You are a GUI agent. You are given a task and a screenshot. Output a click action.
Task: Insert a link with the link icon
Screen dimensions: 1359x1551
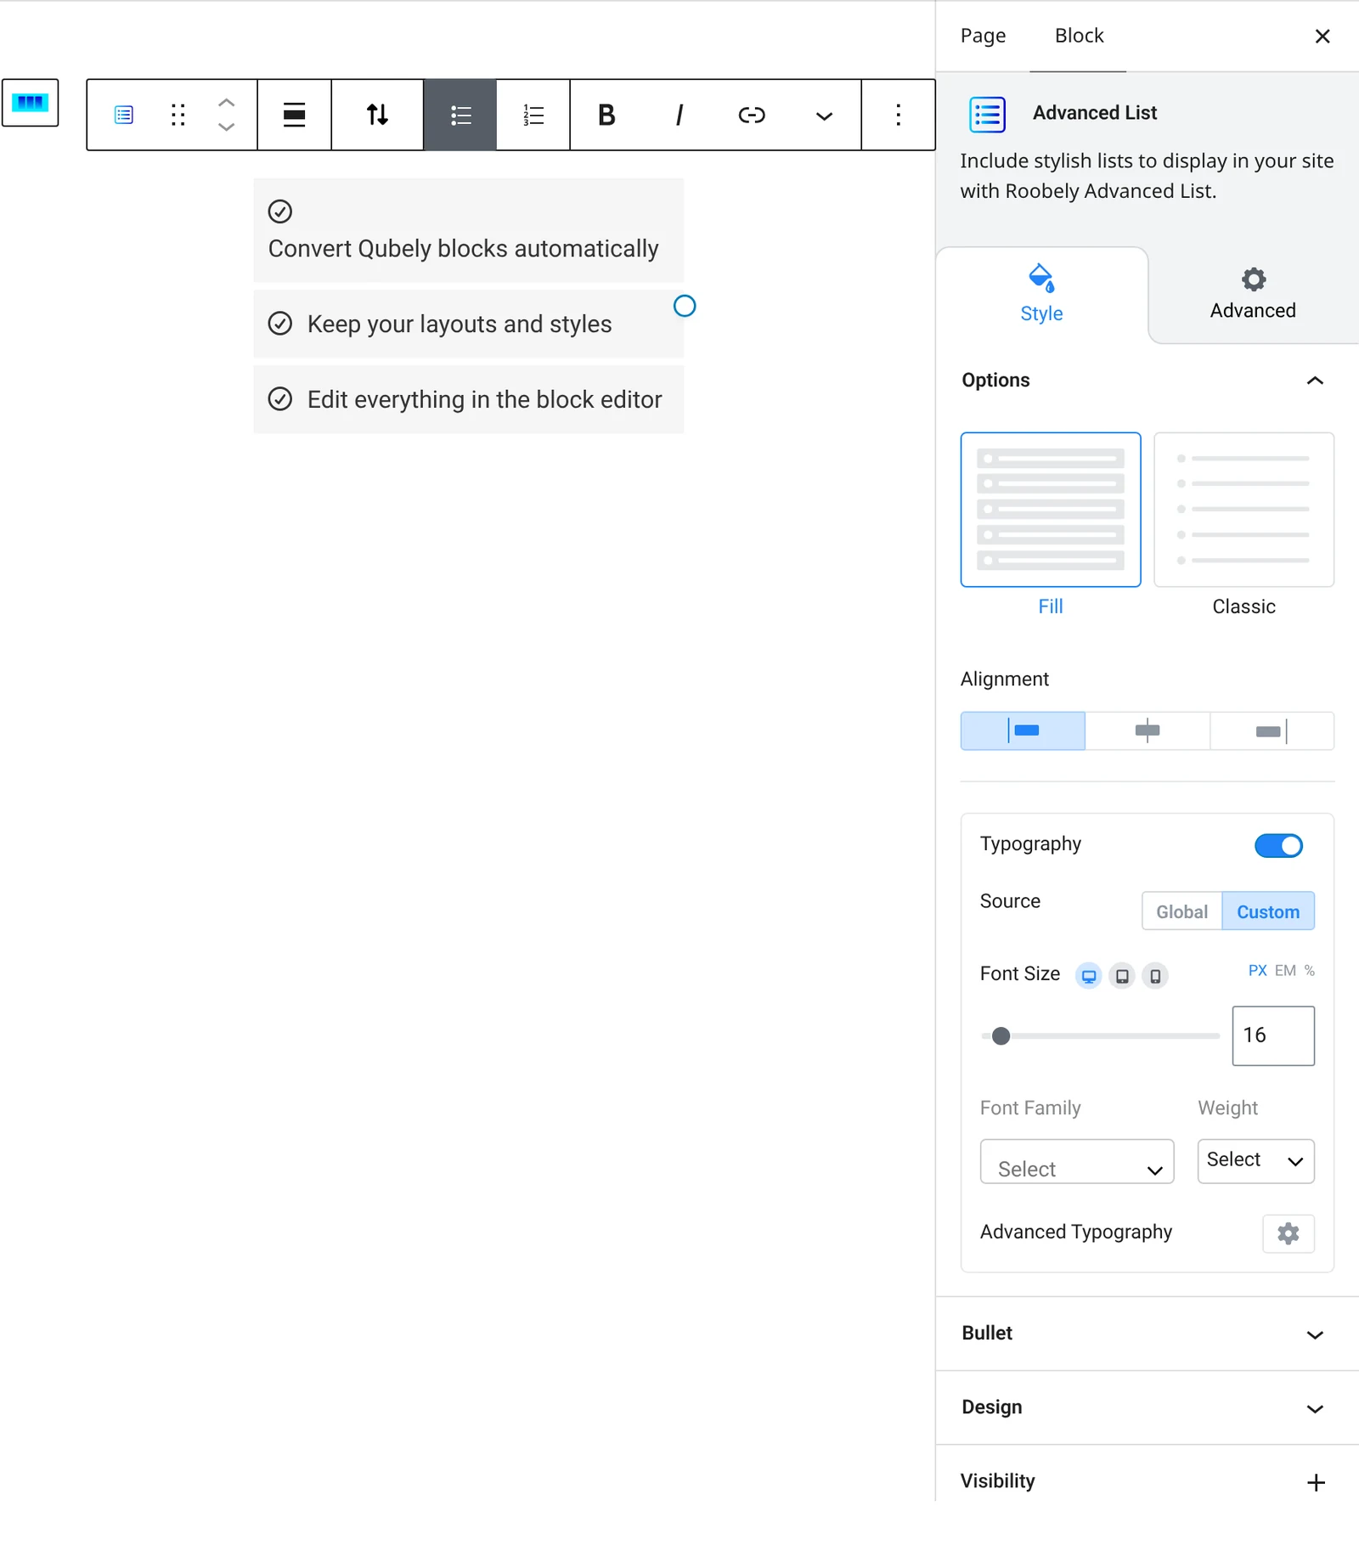coord(752,115)
